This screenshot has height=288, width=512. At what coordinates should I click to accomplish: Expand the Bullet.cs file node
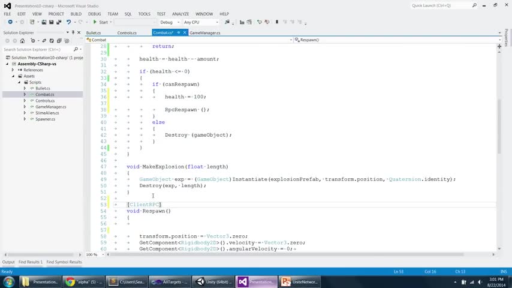tap(25, 88)
